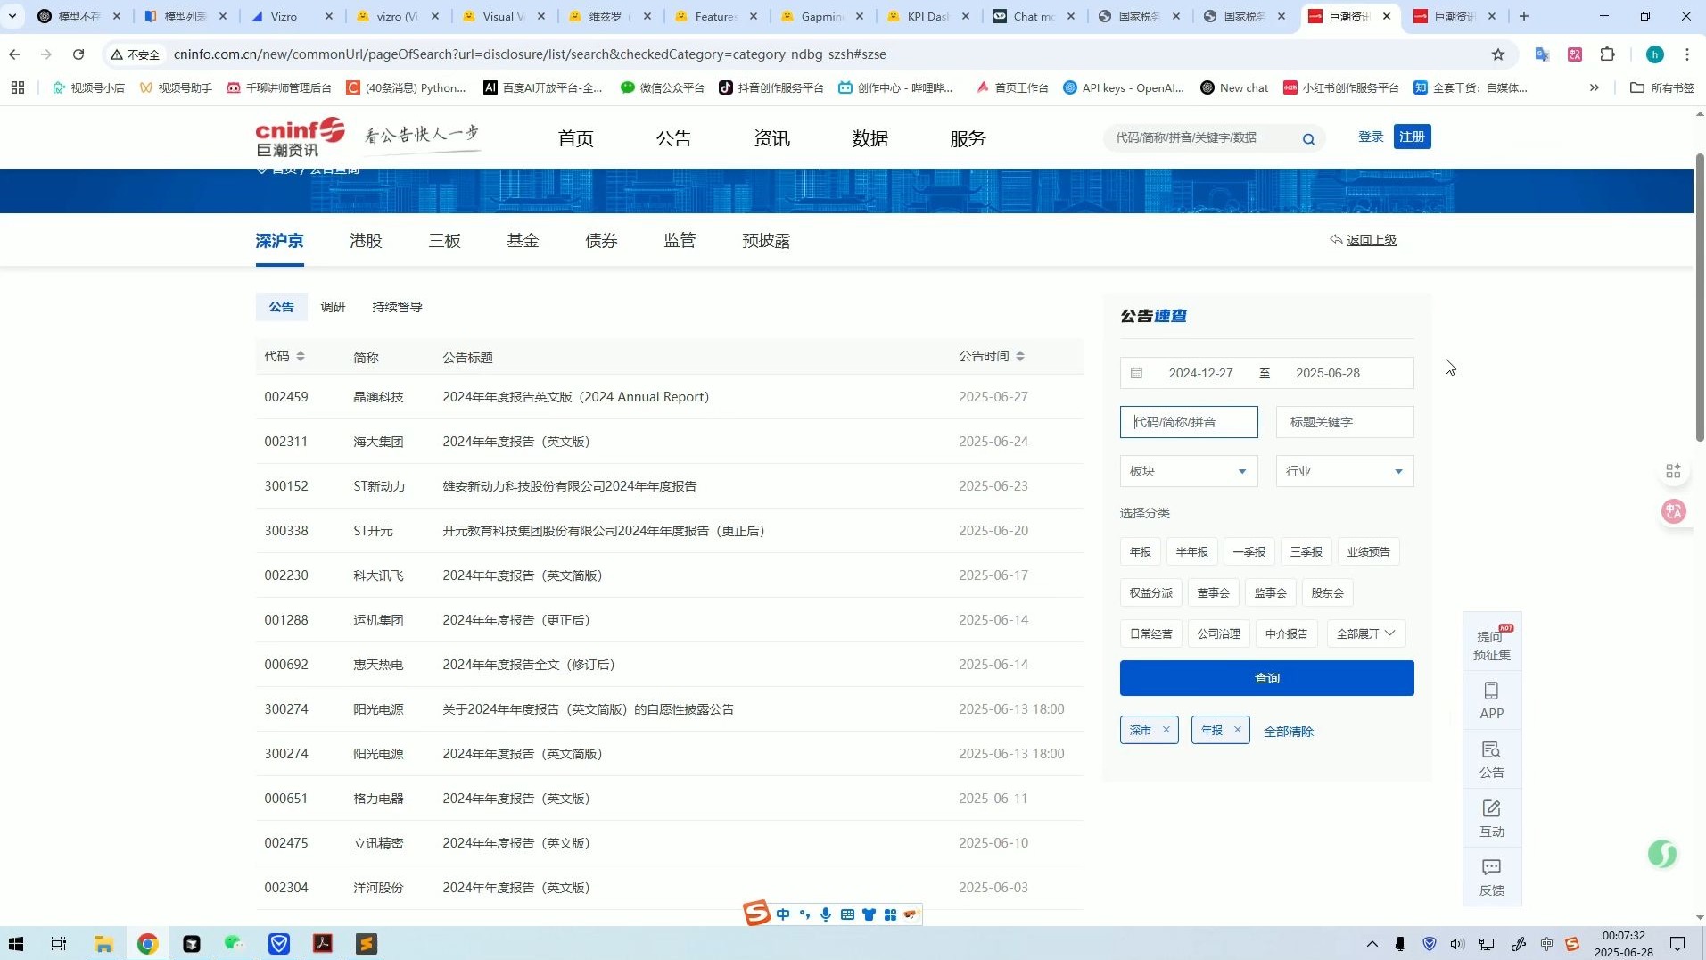Click the start date 2024-12-27 field
This screenshot has width=1706, height=960.
[x=1200, y=373]
